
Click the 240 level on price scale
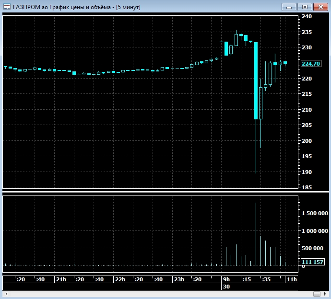(x=307, y=17)
